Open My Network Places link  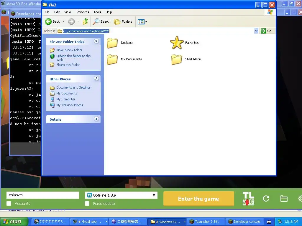coord(70,105)
